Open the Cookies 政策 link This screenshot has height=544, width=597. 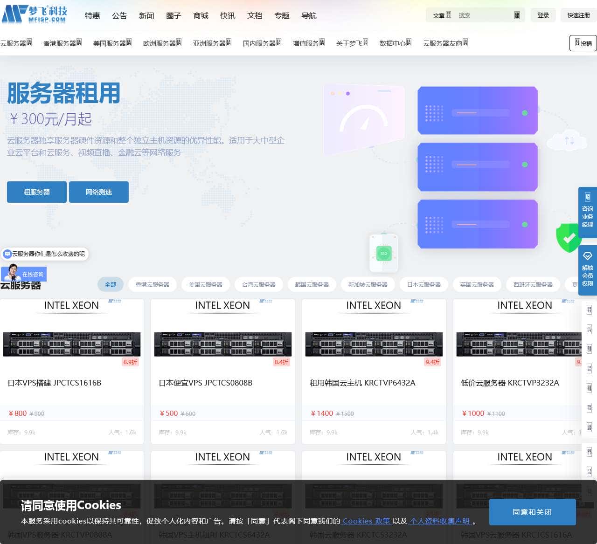click(x=367, y=521)
